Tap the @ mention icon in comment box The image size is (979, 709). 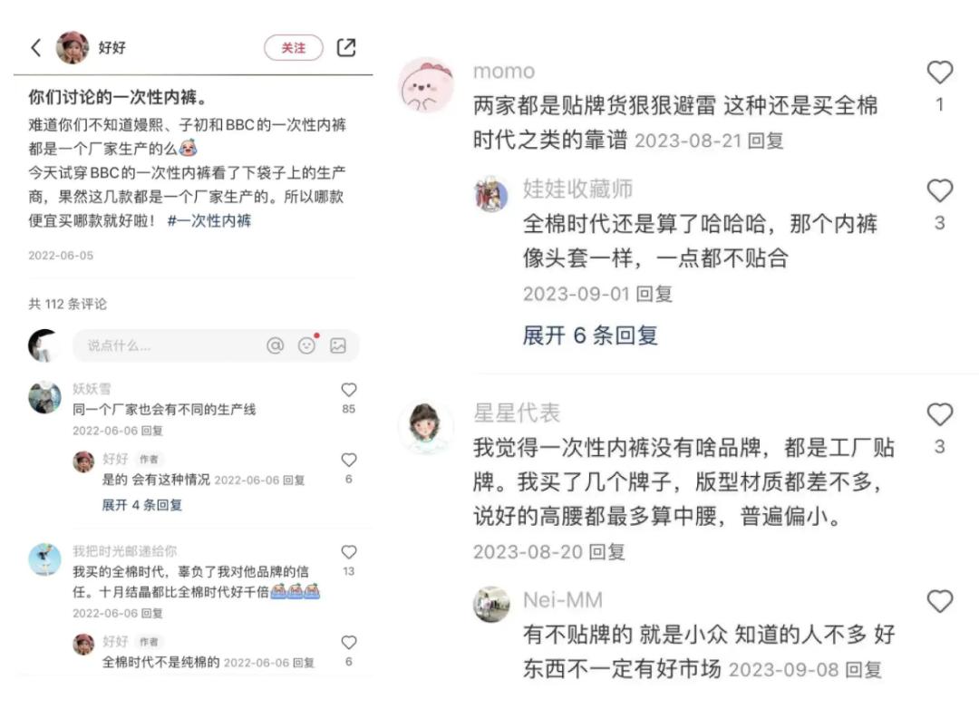pyautogui.click(x=275, y=345)
